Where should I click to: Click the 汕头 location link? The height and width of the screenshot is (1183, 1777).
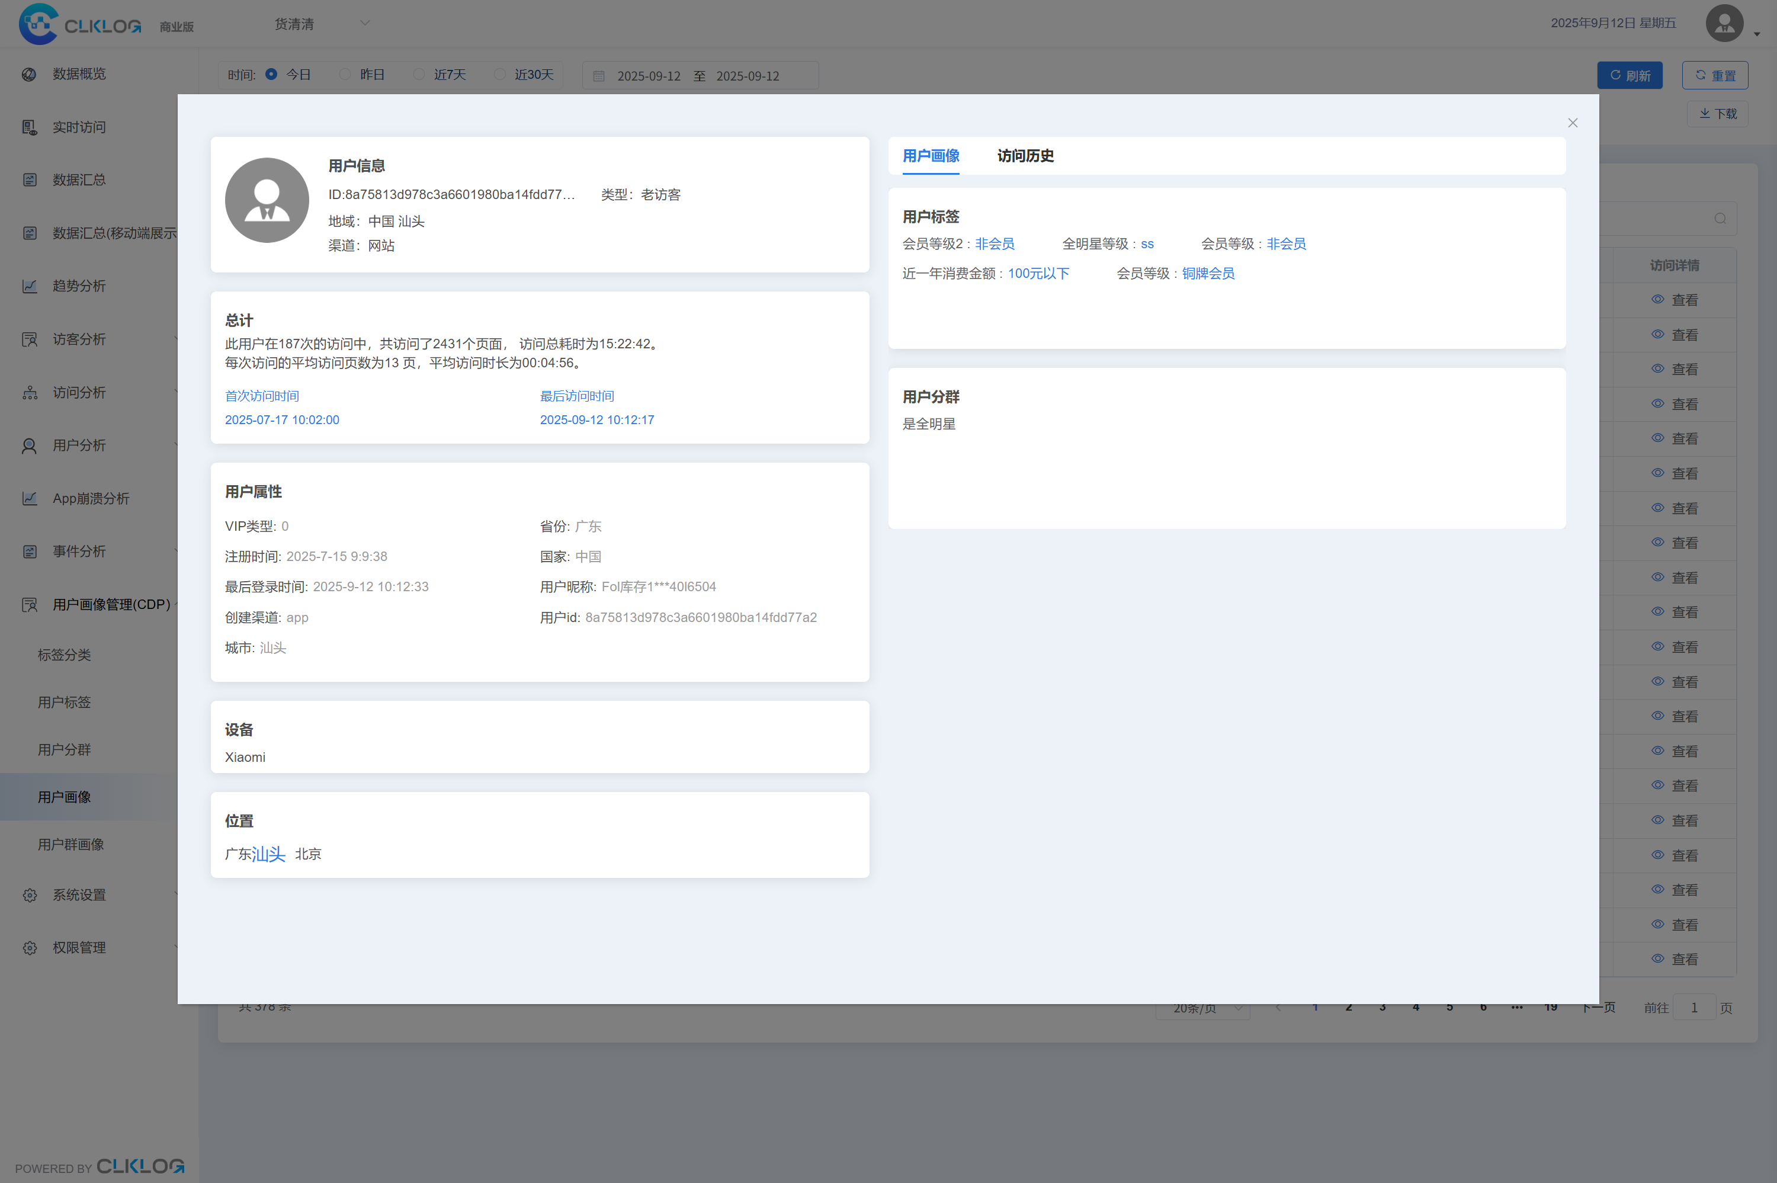tap(268, 854)
